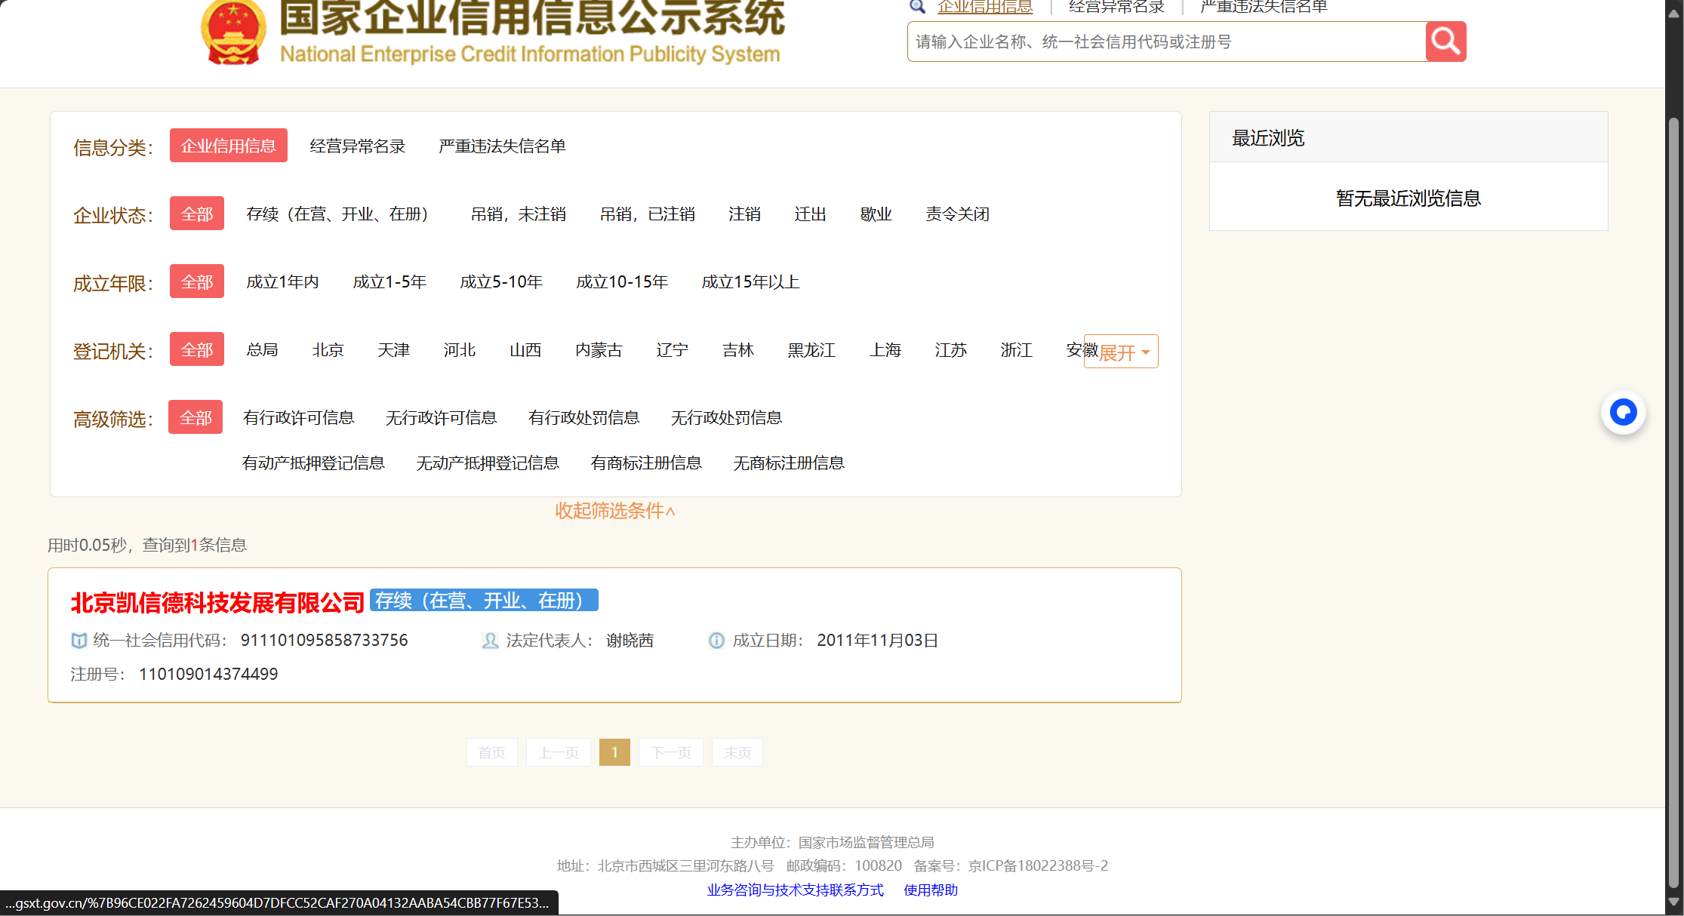Screen dimensions: 1684x916
Task: Filter by 无行政许可信息
Action: pos(441,418)
